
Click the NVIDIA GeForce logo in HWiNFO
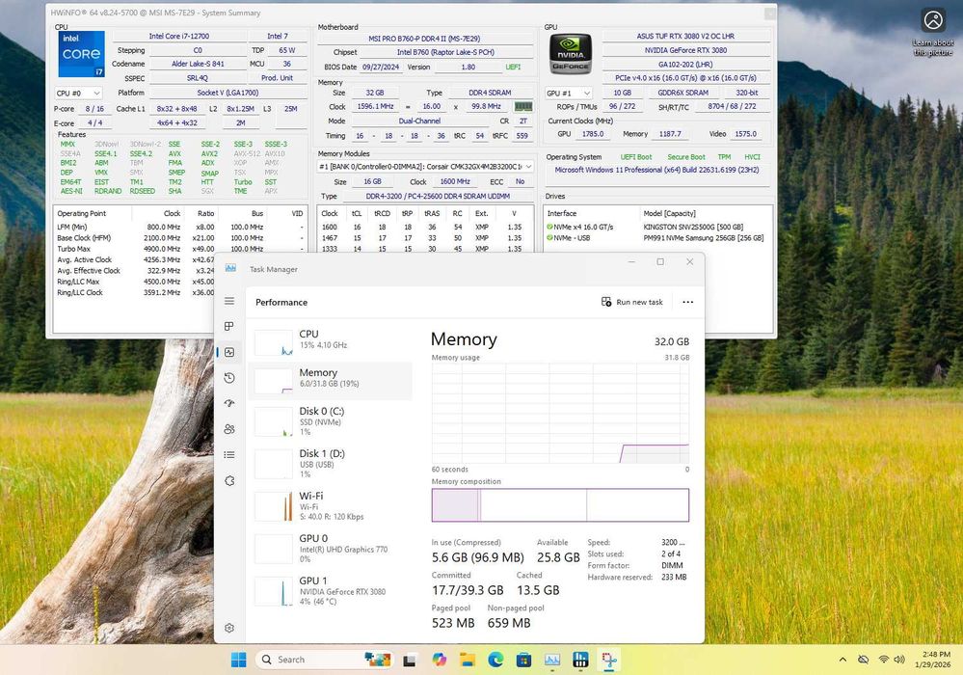coord(570,54)
